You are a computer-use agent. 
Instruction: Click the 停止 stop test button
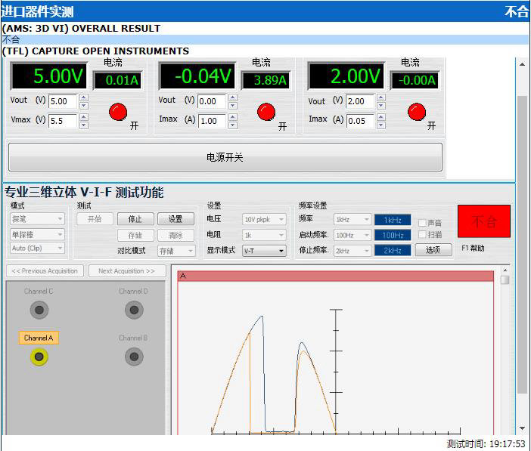[135, 219]
